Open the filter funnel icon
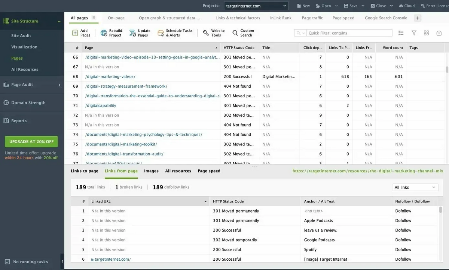Screen dimensions: 449x270 pos(414,33)
